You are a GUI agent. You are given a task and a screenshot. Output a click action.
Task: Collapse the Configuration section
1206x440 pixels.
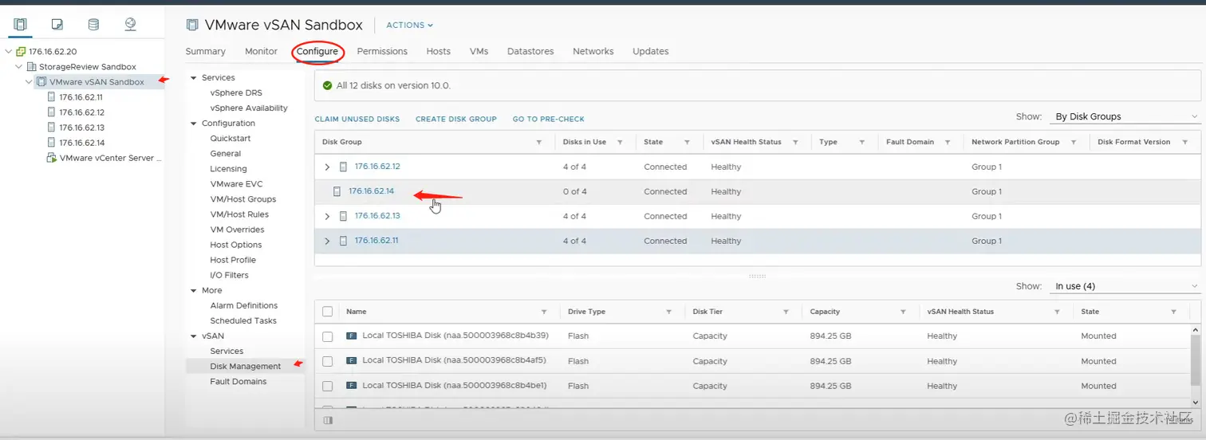tap(193, 124)
